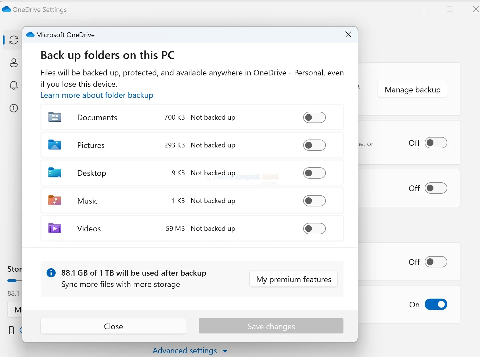Toggle the third Off switch in settings window
Viewport: 480px width, 357px height.
tap(436, 262)
